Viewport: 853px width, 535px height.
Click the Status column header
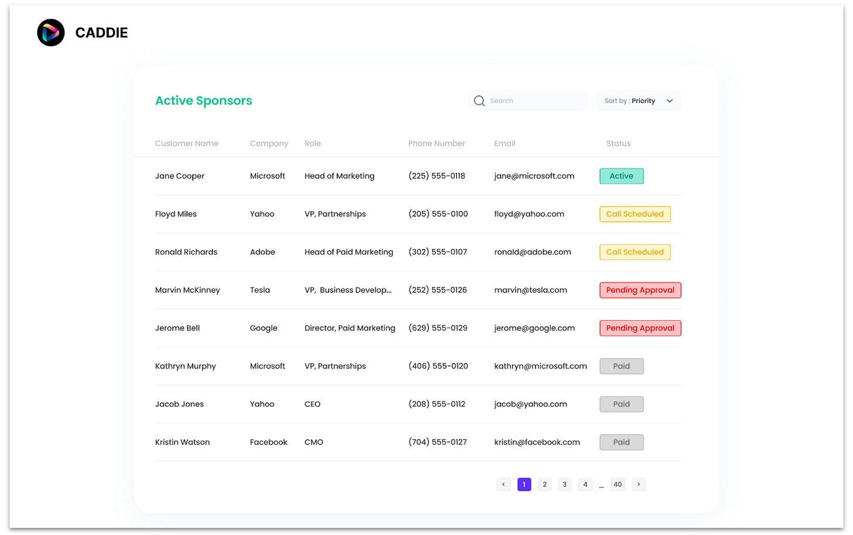coord(618,143)
